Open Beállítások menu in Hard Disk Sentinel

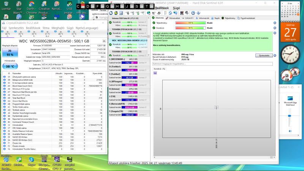162,8
